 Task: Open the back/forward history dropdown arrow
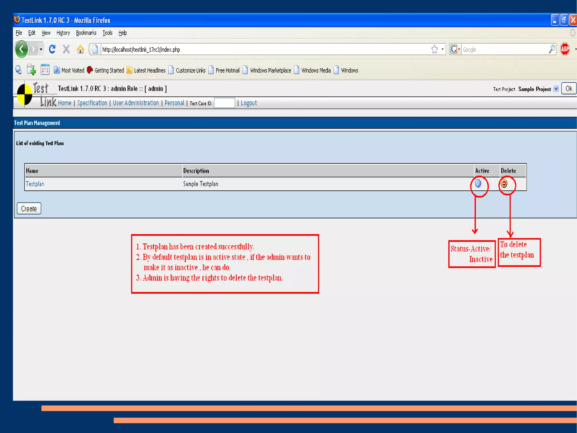click(41, 49)
